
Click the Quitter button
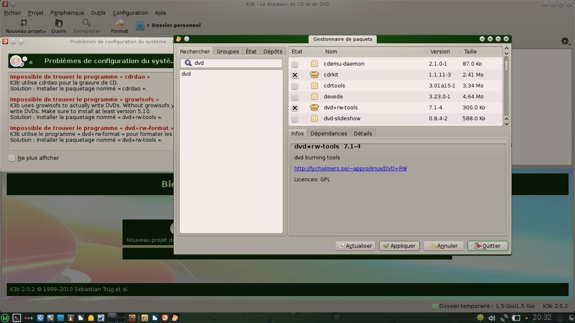tap(487, 246)
